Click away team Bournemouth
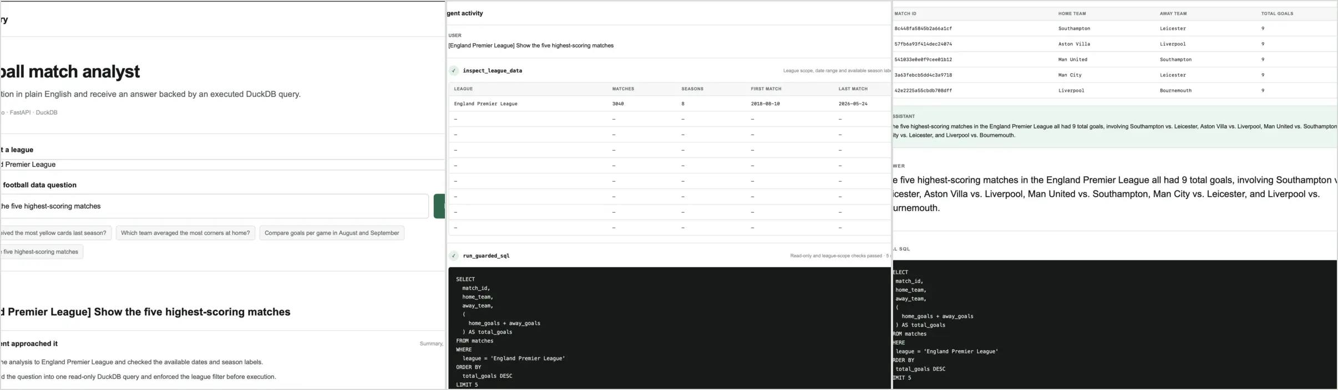 coord(1175,90)
